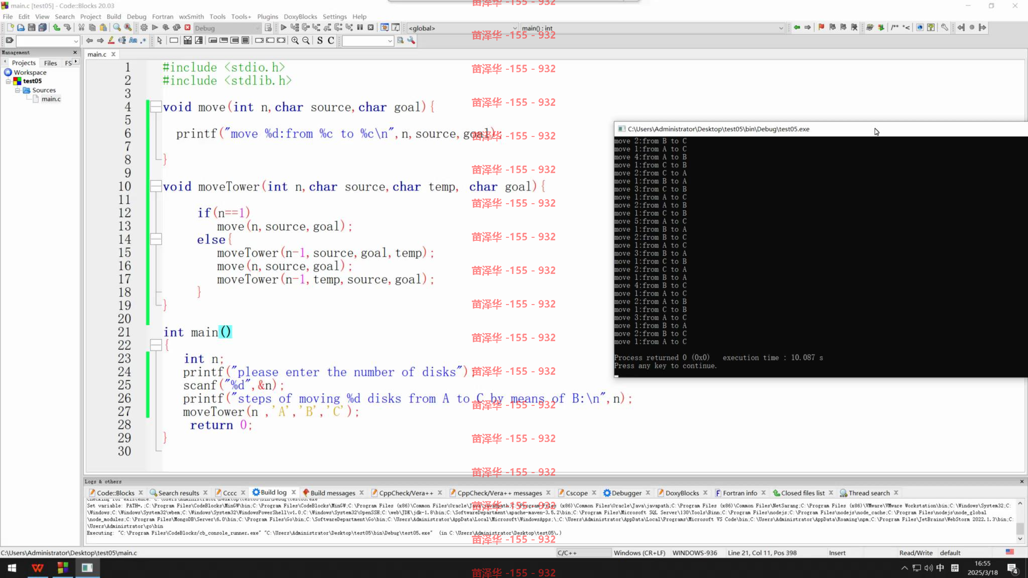
Task: Click the DoxyBlocks block comment icon
Action: tap(895, 28)
